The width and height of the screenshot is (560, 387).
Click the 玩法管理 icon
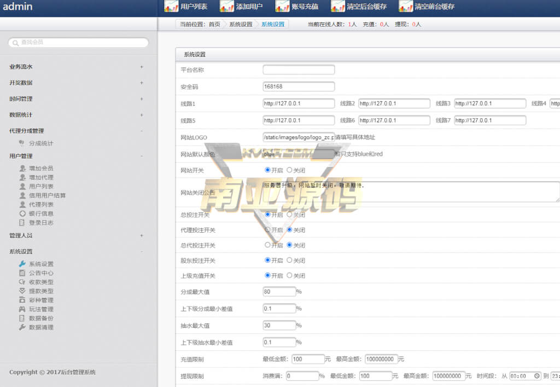(22, 309)
